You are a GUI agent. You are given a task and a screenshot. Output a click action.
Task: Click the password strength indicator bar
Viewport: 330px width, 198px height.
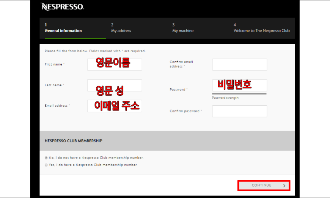click(239, 94)
